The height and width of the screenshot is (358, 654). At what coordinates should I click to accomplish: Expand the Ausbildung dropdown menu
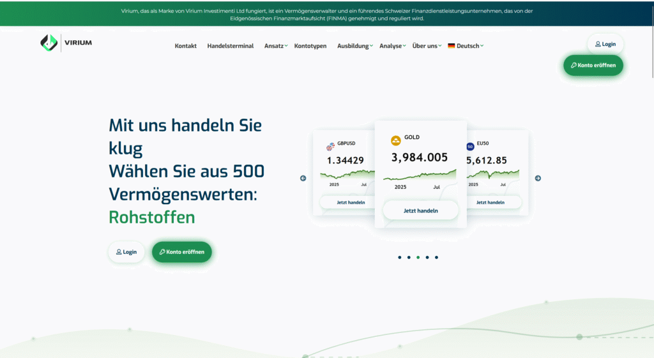click(x=354, y=46)
